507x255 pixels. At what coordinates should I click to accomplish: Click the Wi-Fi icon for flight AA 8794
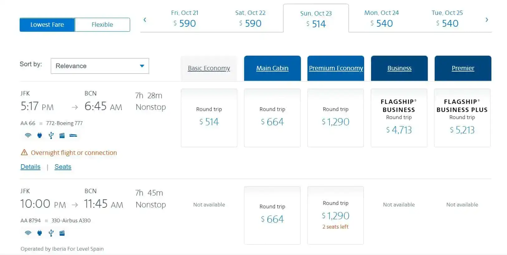pyautogui.click(x=28, y=233)
